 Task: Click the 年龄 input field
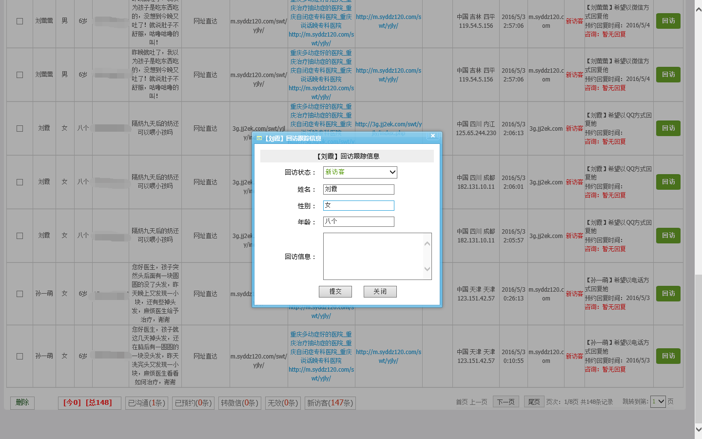tap(358, 222)
